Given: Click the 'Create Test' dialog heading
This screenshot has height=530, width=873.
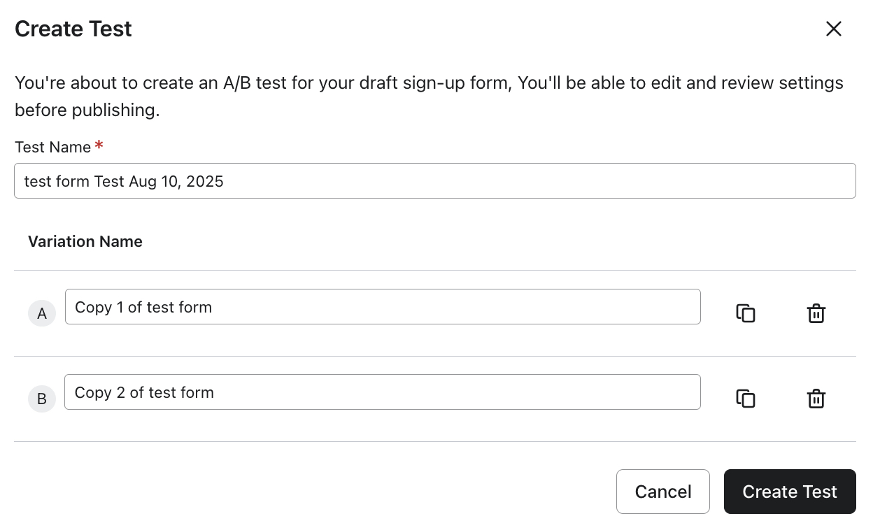Looking at the screenshot, I should point(73,29).
